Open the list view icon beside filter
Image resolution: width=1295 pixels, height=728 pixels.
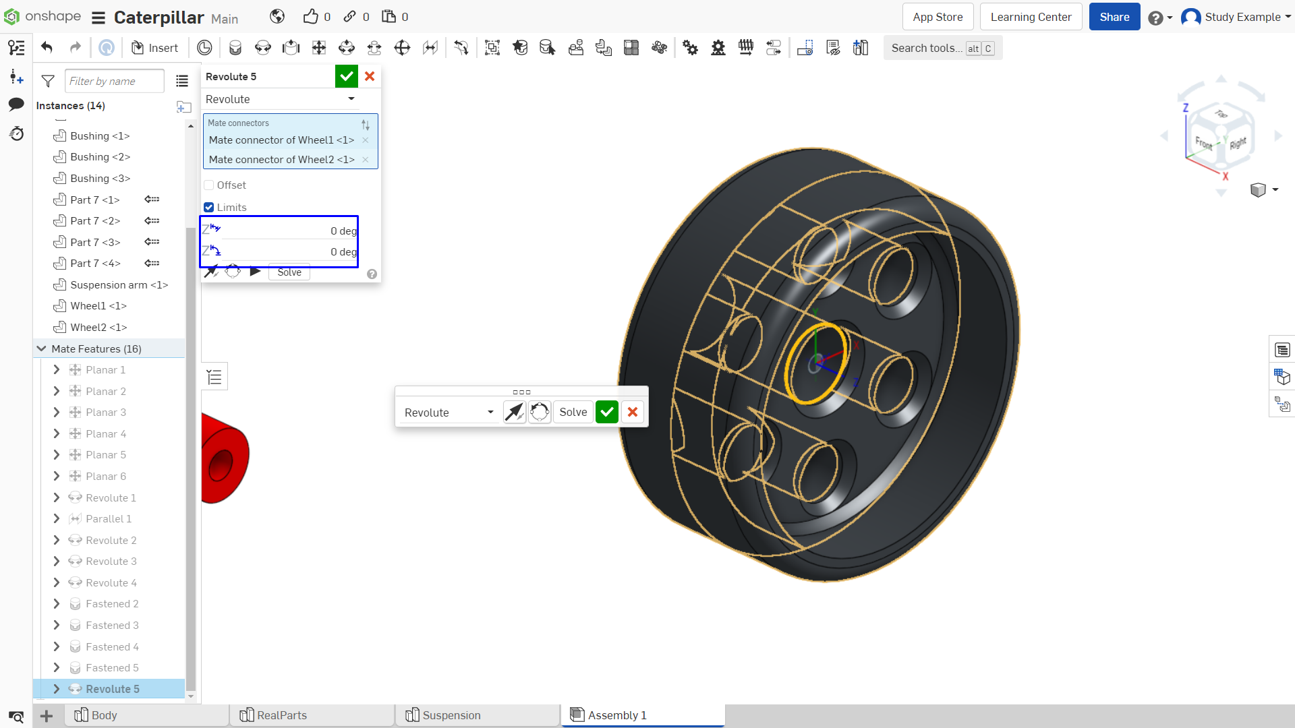pyautogui.click(x=182, y=81)
